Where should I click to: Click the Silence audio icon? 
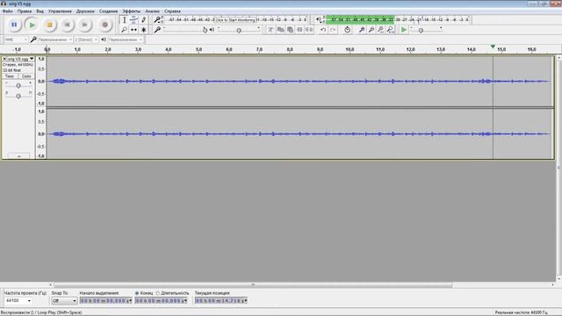[x=309, y=30]
